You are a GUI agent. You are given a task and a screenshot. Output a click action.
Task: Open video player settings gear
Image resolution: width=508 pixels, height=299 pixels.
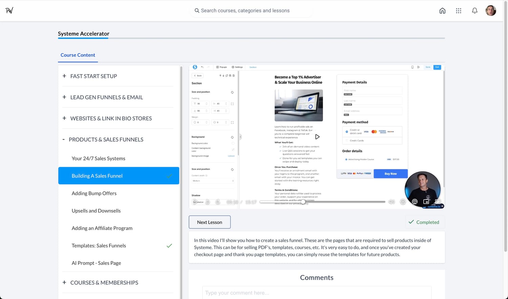(x=403, y=202)
